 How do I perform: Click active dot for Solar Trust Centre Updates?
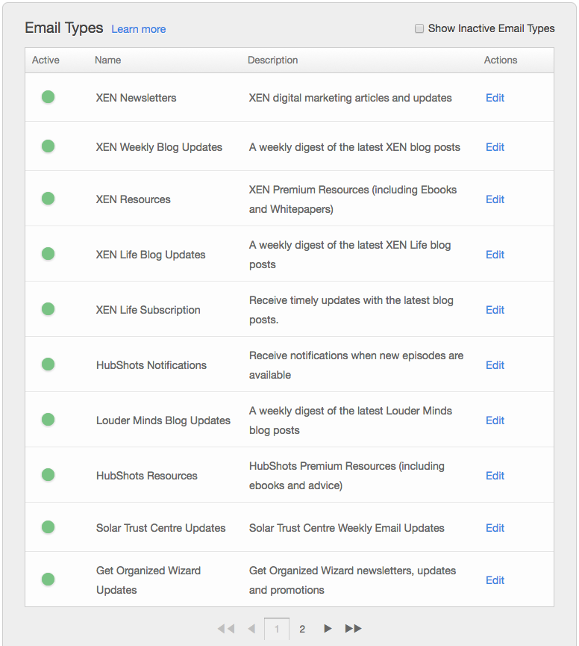[x=48, y=527]
